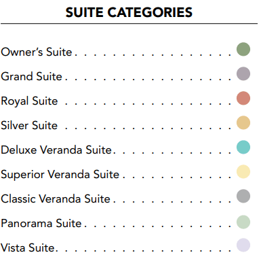Screen dimensions: 259x257
Task: Click the Vista Suite lavender dot
Action: point(243,245)
